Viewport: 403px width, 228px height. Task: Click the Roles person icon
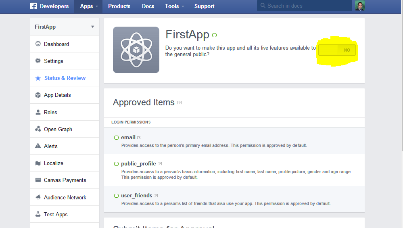[38, 112]
